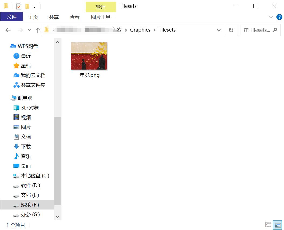Open the Help question mark icon

279,17
